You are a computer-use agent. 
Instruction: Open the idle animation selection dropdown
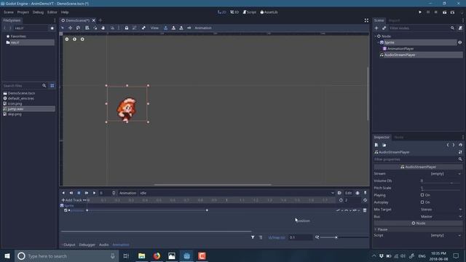tap(237, 193)
